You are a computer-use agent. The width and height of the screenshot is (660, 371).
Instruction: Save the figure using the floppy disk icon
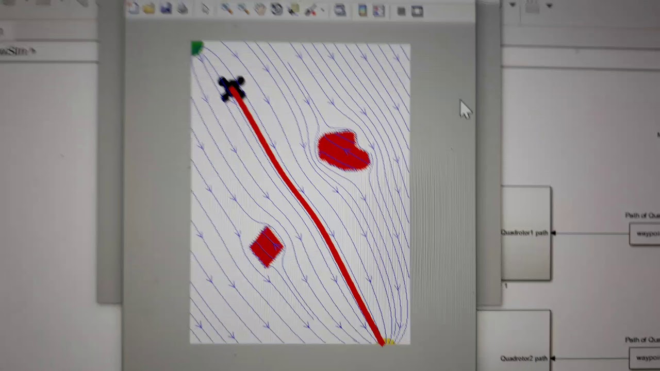pyautogui.click(x=166, y=9)
